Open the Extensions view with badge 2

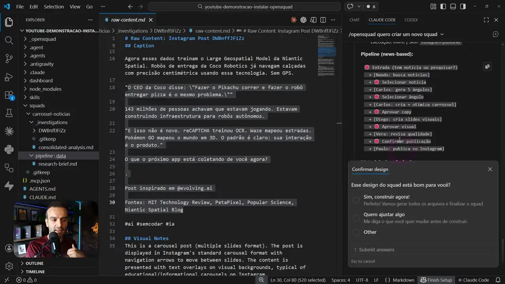pyautogui.click(x=9, y=95)
